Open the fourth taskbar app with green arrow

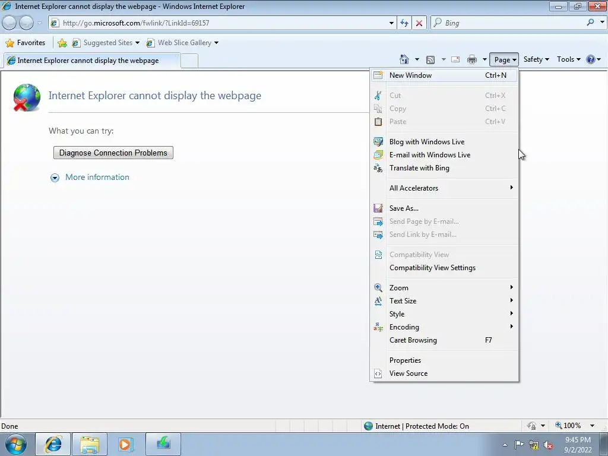click(163, 444)
